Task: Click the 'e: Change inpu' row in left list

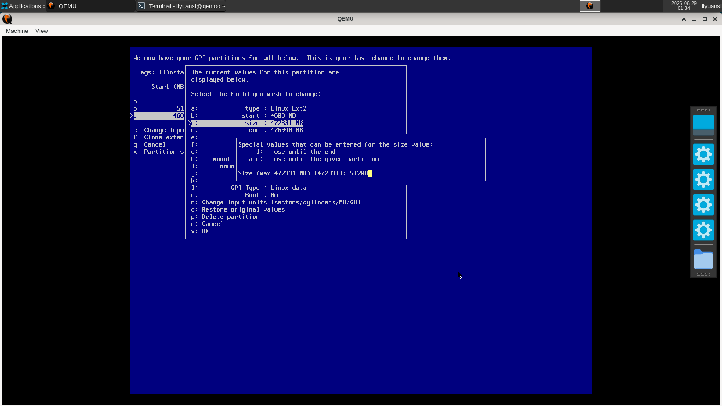Action: pos(158,130)
